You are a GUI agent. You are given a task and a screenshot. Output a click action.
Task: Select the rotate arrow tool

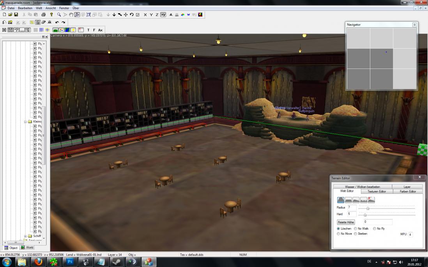[x=132, y=15]
